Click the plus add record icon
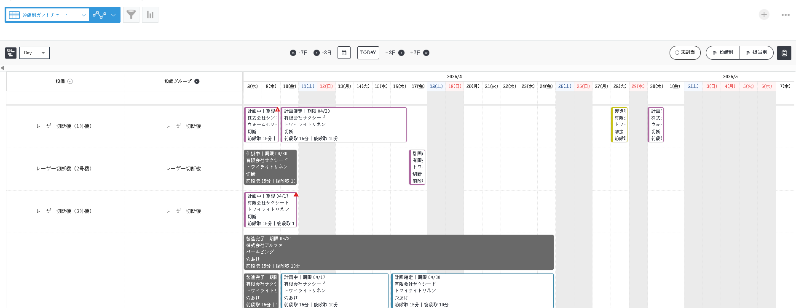 click(x=764, y=15)
